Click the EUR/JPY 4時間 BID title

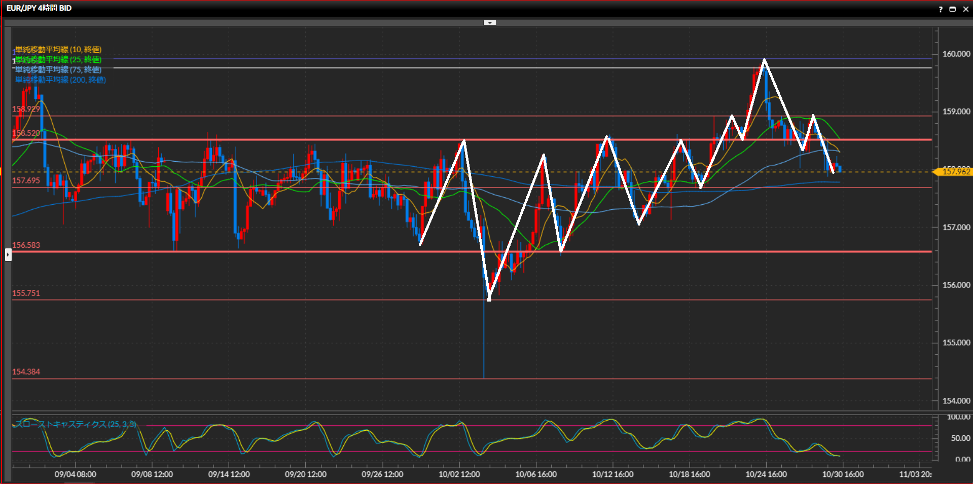pos(39,8)
